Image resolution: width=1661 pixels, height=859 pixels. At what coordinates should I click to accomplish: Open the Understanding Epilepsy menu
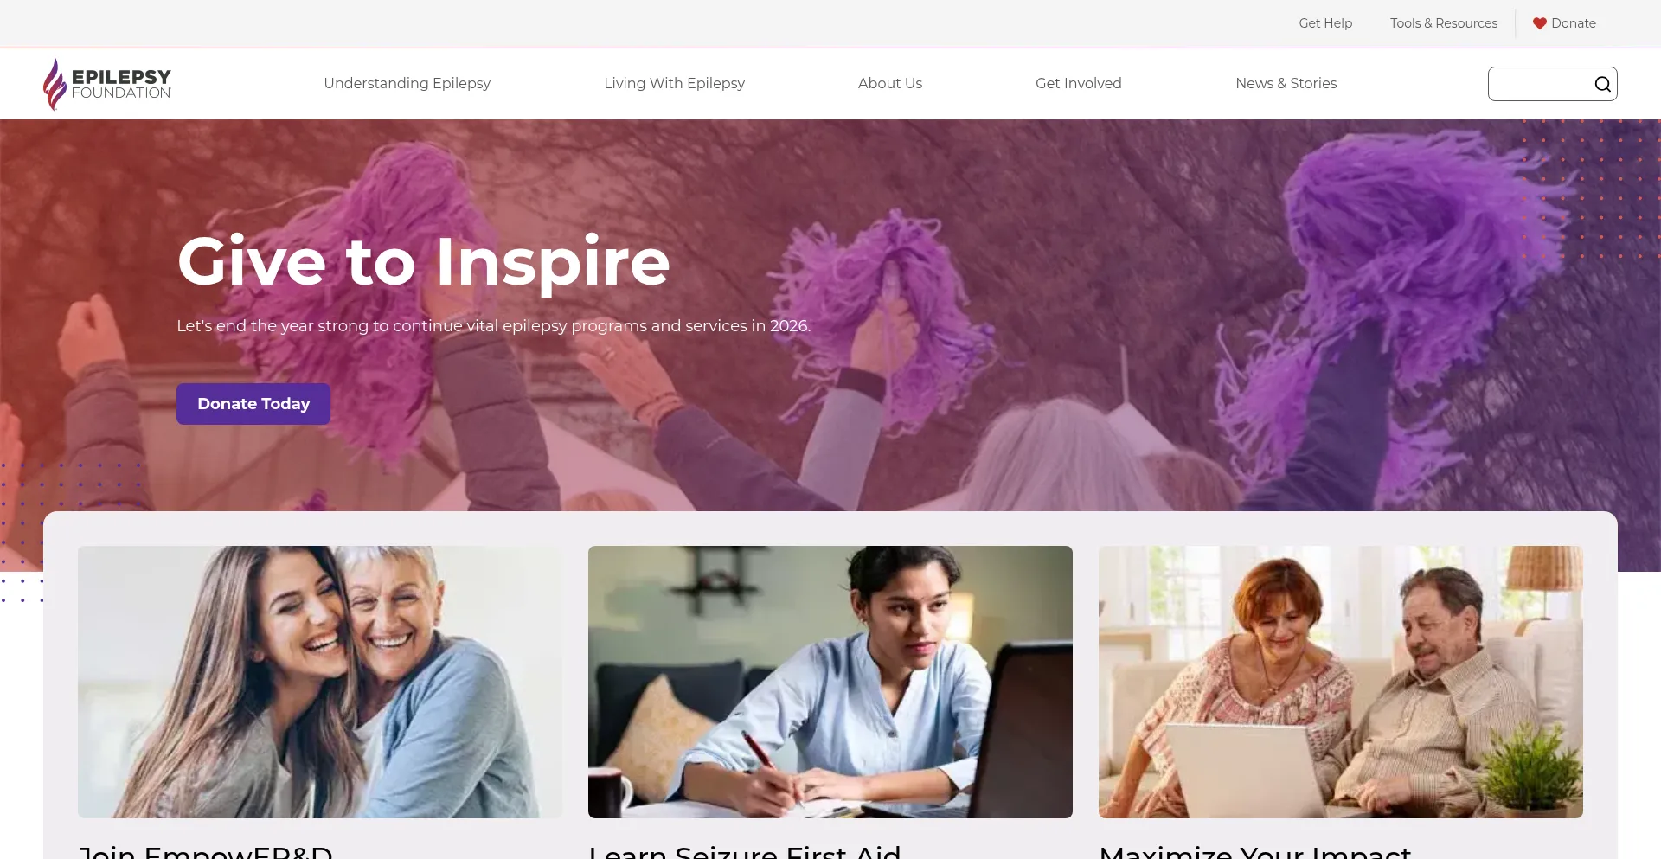tap(407, 83)
